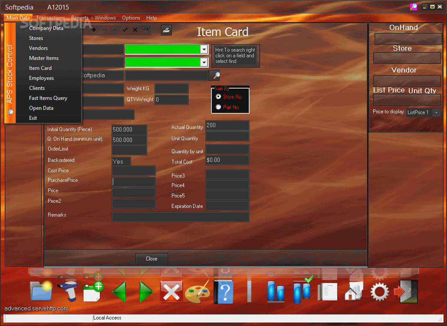The height and width of the screenshot is (326, 447).
Task: Open the Main Data menu
Action: point(18,18)
